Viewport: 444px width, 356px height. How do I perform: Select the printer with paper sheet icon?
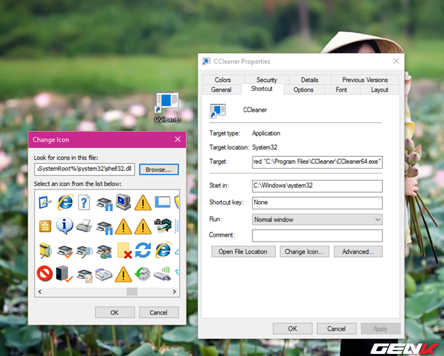point(84,226)
